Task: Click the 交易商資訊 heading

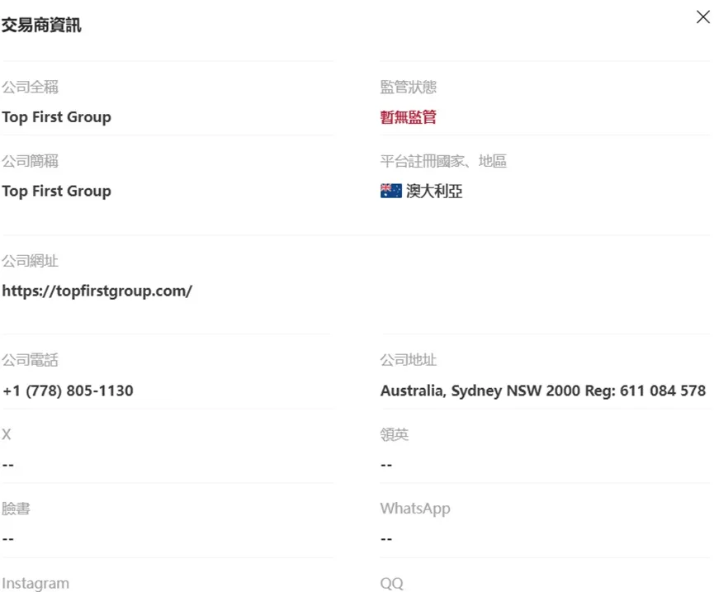Action: [x=41, y=25]
